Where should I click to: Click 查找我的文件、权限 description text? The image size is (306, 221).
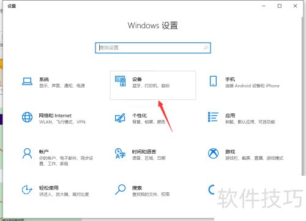[x=151, y=194]
